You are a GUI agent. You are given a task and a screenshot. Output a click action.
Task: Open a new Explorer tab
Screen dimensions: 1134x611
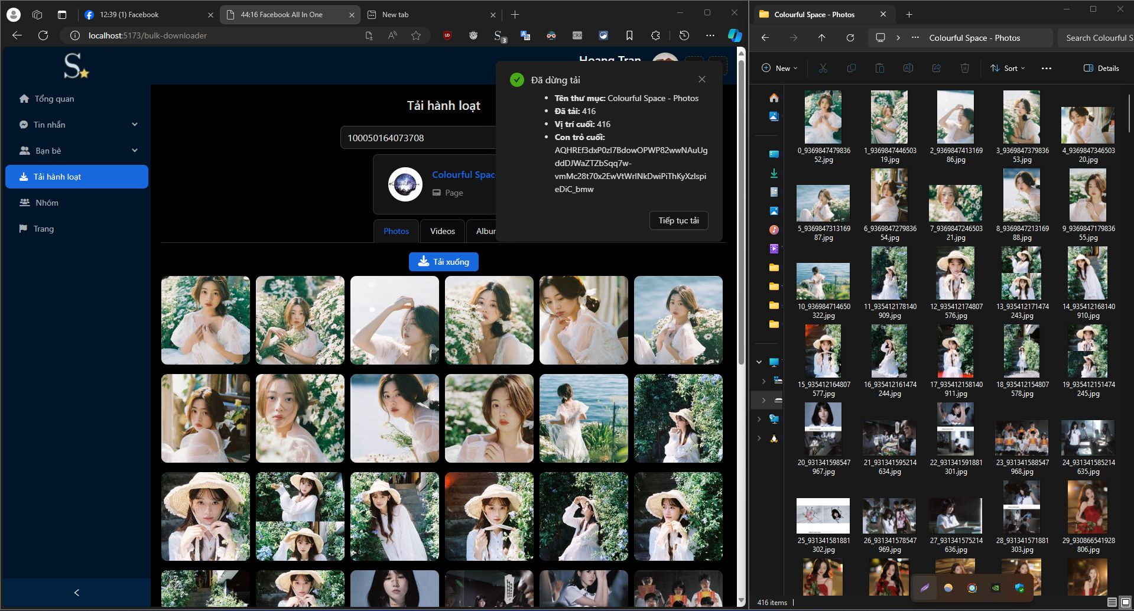click(909, 14)
